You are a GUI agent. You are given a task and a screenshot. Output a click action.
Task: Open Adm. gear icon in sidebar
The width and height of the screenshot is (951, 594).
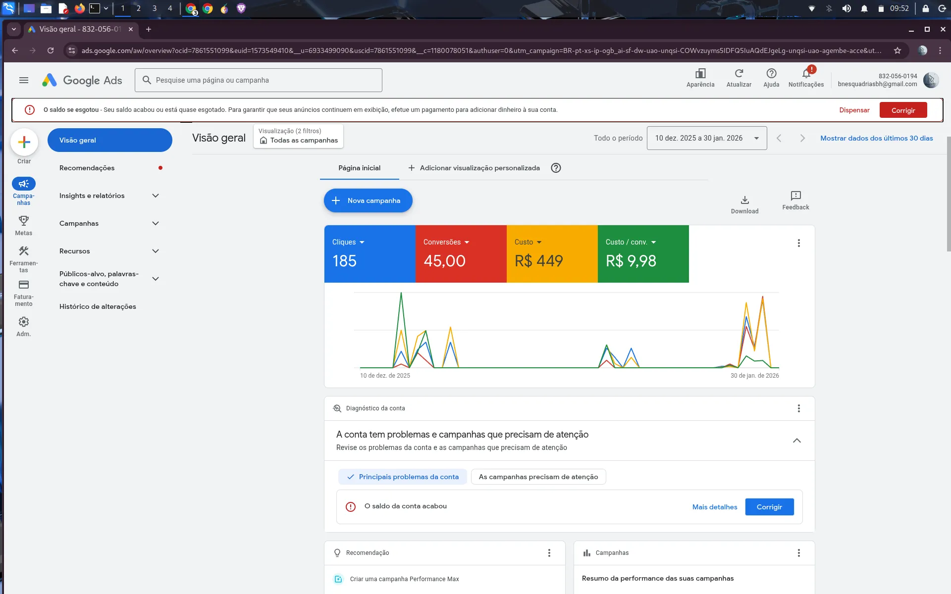click(23, 322)
